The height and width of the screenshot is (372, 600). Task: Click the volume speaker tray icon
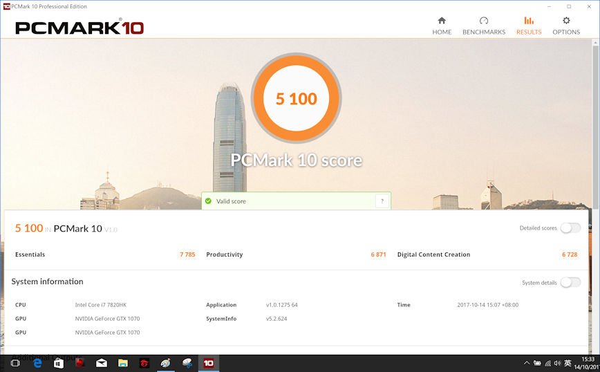(x=557, y=363)
